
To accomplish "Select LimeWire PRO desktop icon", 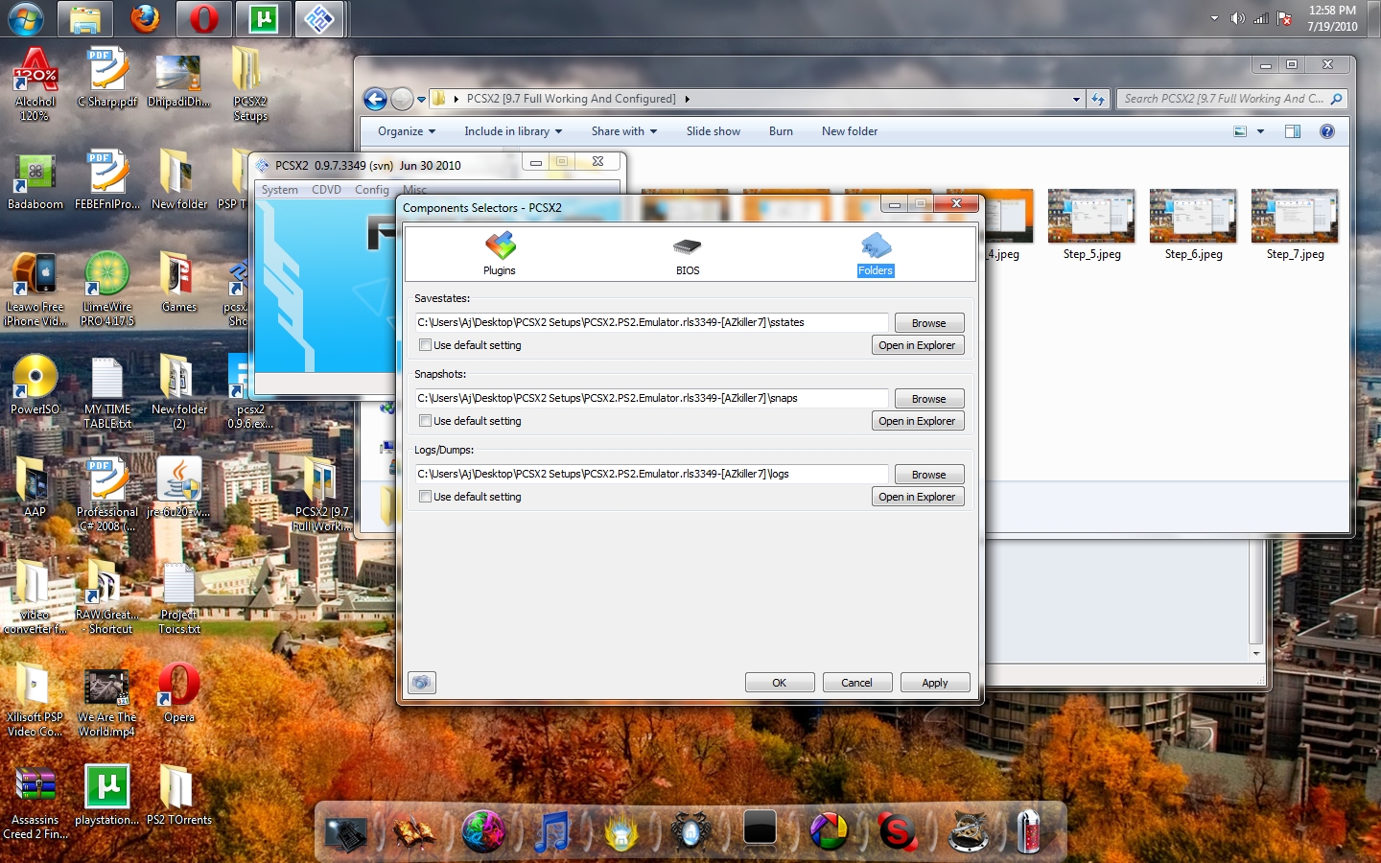I will click(107, 290).
